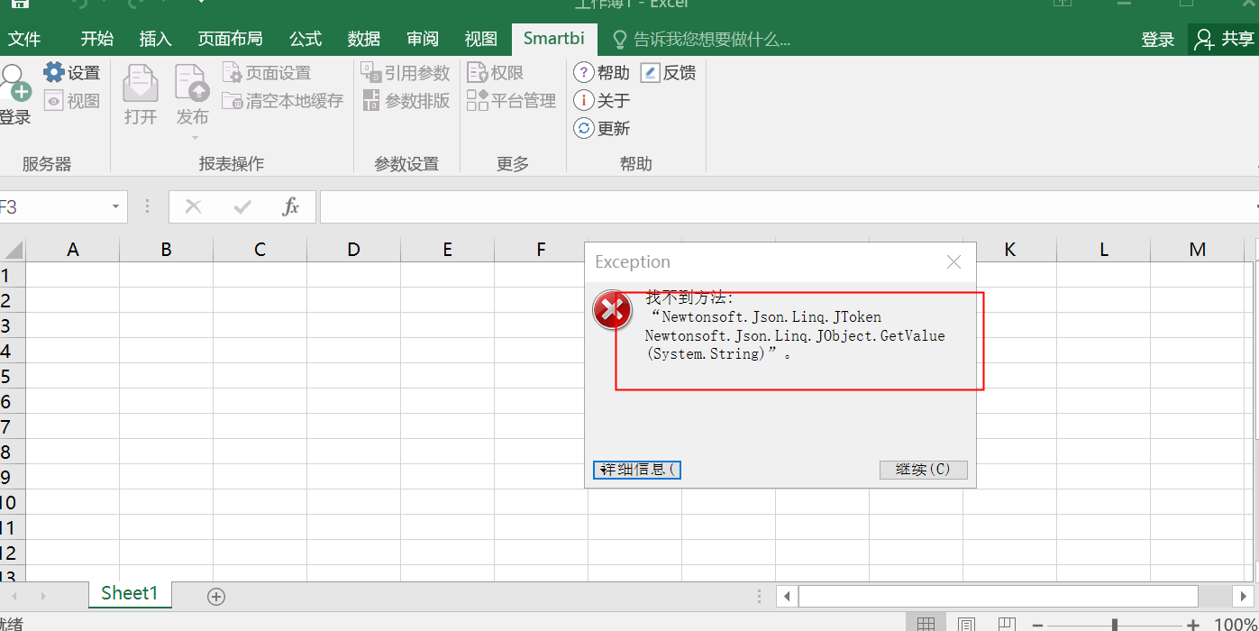Open the Name Box dropdown arrow

coord(115,207)
